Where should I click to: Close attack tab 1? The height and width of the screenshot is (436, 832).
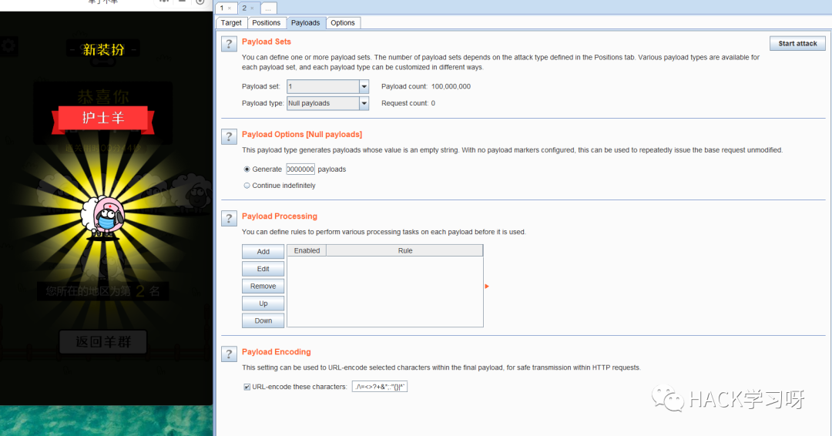230,8
